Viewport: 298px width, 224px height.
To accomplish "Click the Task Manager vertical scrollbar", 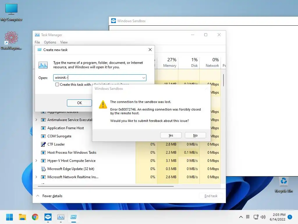I will tap(223, 80).
